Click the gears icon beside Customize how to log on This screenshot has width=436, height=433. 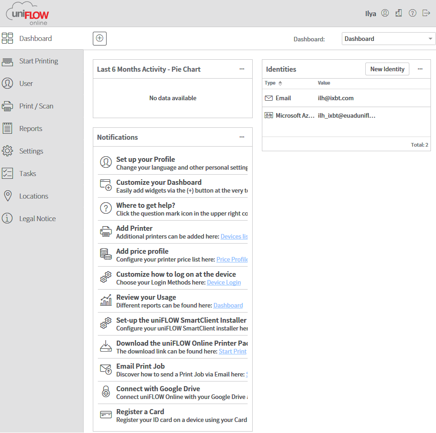(x=106, y=277)
